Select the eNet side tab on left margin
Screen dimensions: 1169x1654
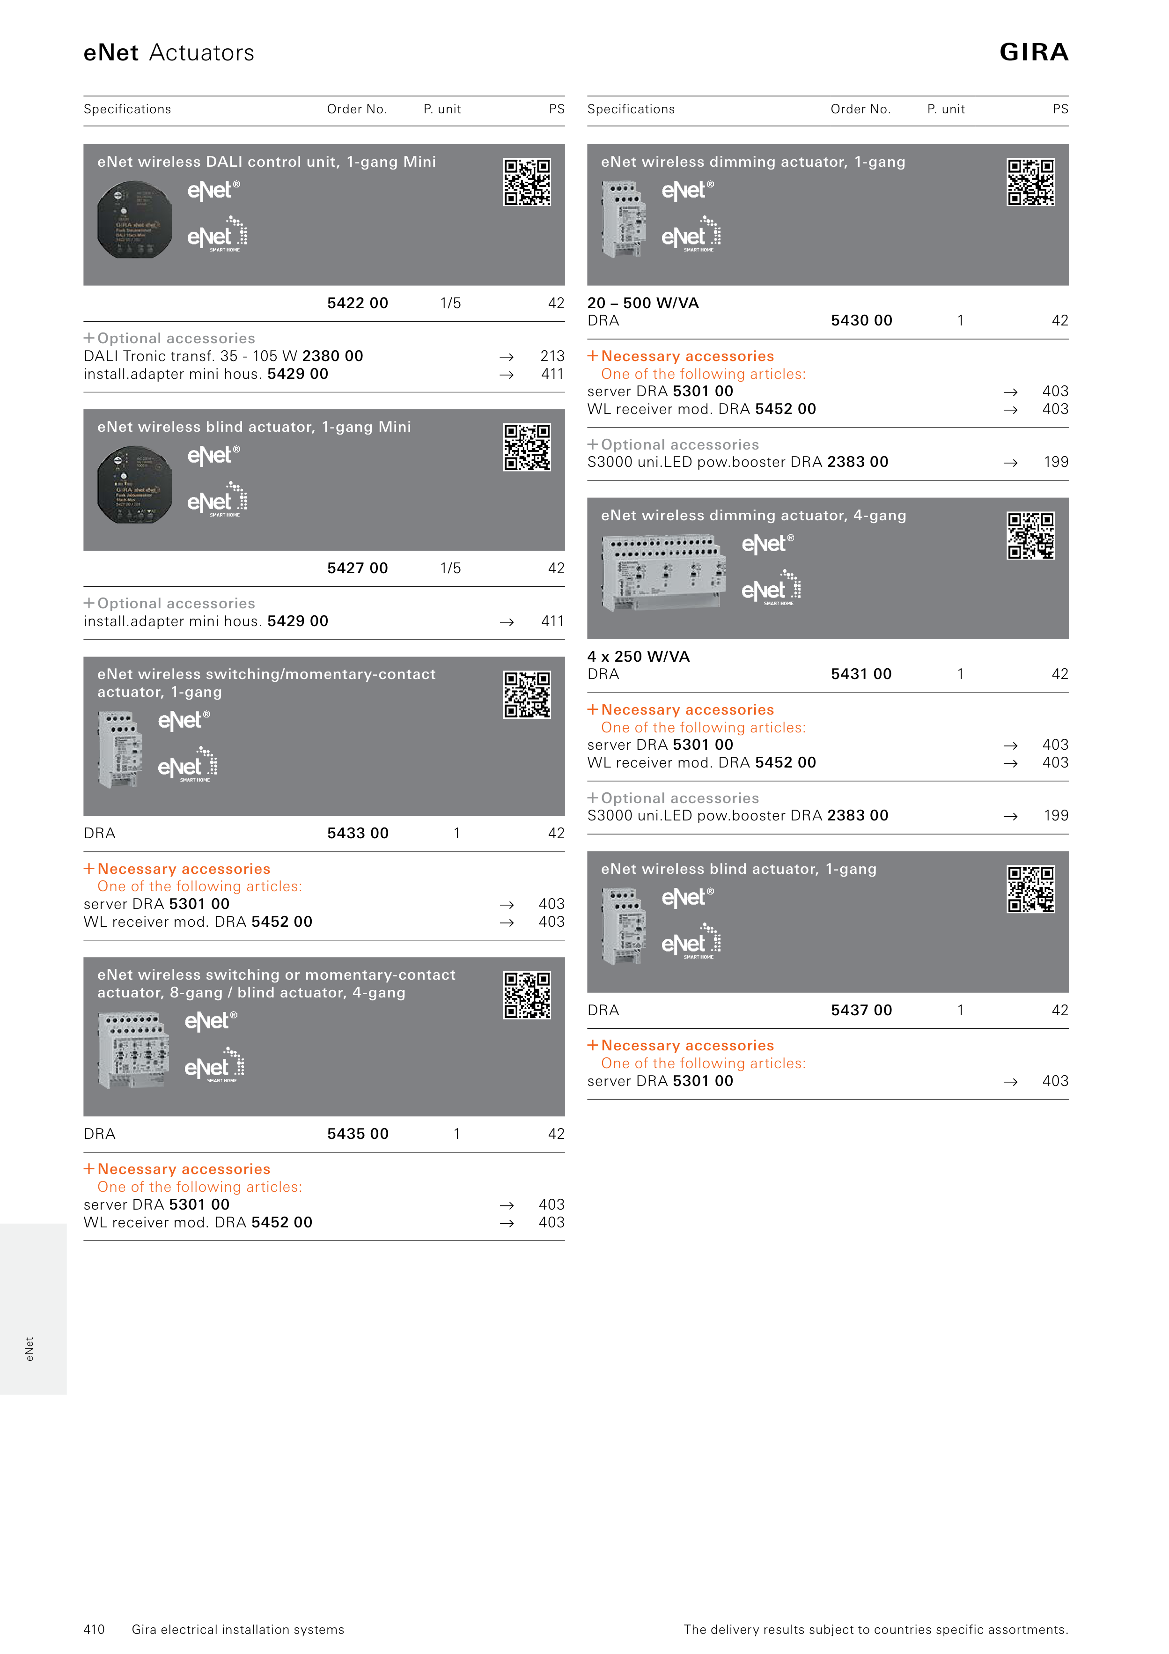point(30,1349)
